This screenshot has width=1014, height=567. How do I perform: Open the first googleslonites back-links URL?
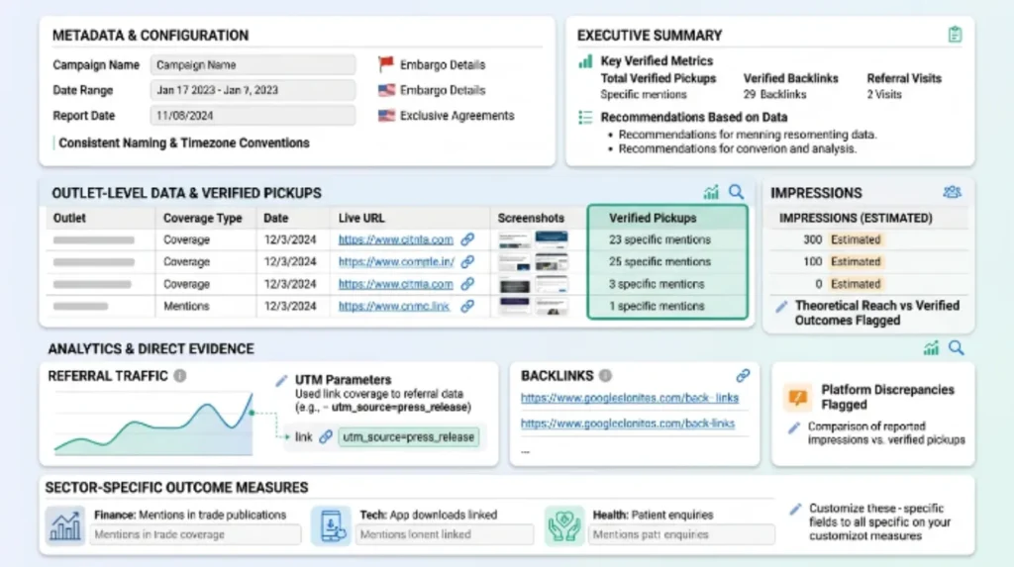629,398
